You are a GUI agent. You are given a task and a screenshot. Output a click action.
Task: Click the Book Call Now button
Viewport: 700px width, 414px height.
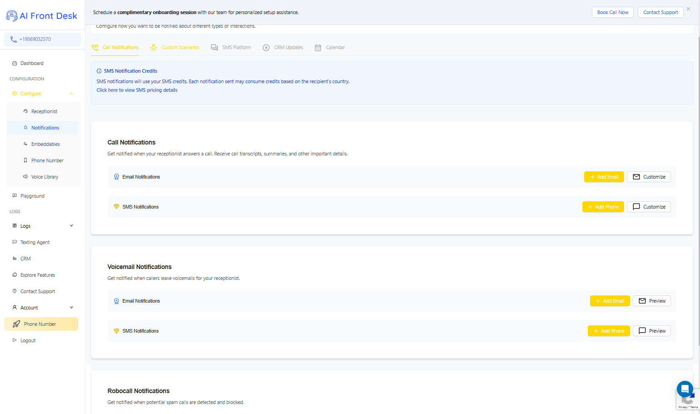point(613,12)
